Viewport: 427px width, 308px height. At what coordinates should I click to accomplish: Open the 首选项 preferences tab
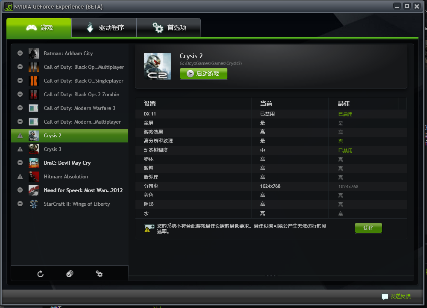(x=169, y=27)
